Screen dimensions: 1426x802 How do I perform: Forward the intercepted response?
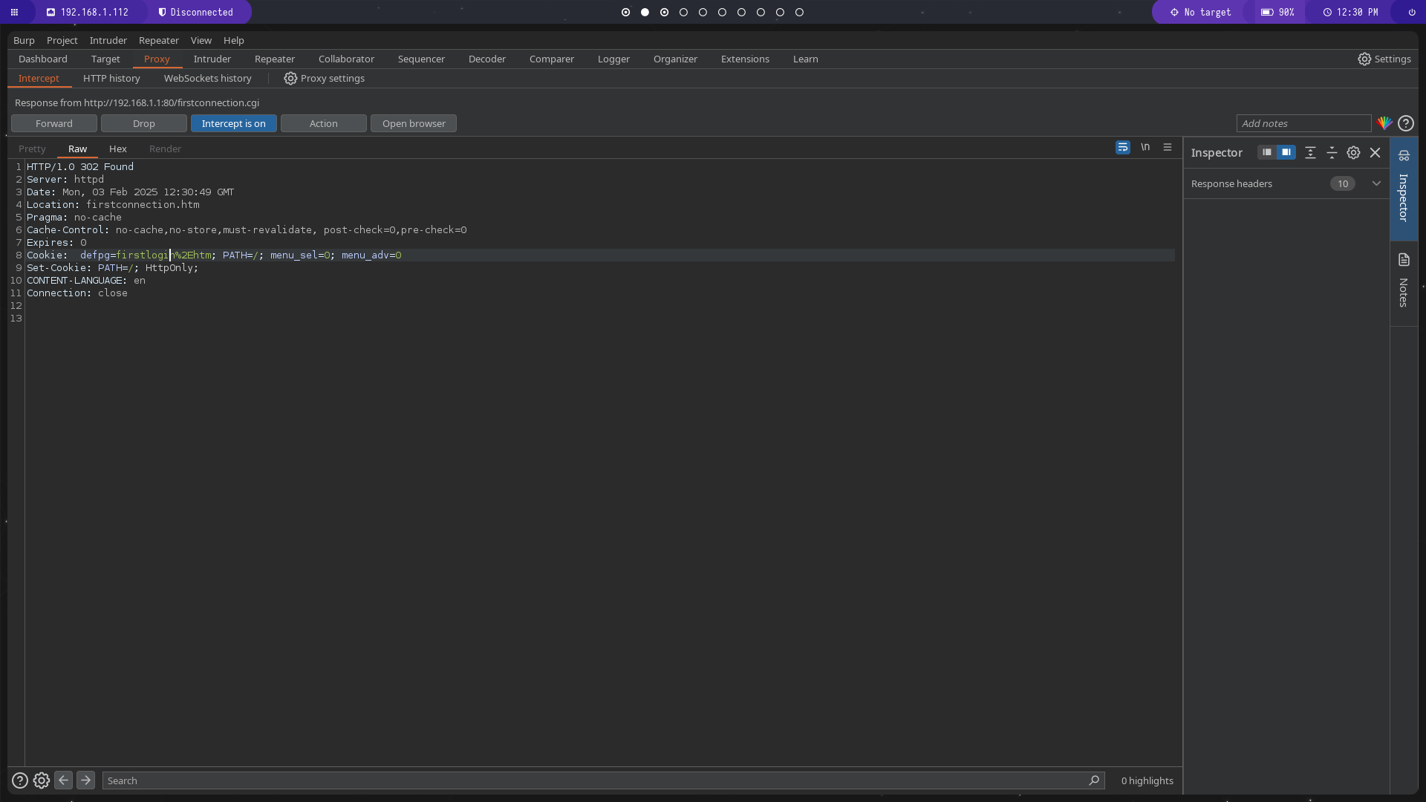pos(54,123)
